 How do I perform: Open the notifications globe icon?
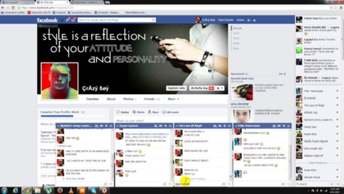click(x=74, y=20)
